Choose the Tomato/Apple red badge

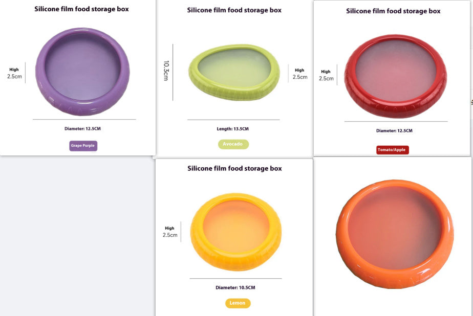point(393,150)
